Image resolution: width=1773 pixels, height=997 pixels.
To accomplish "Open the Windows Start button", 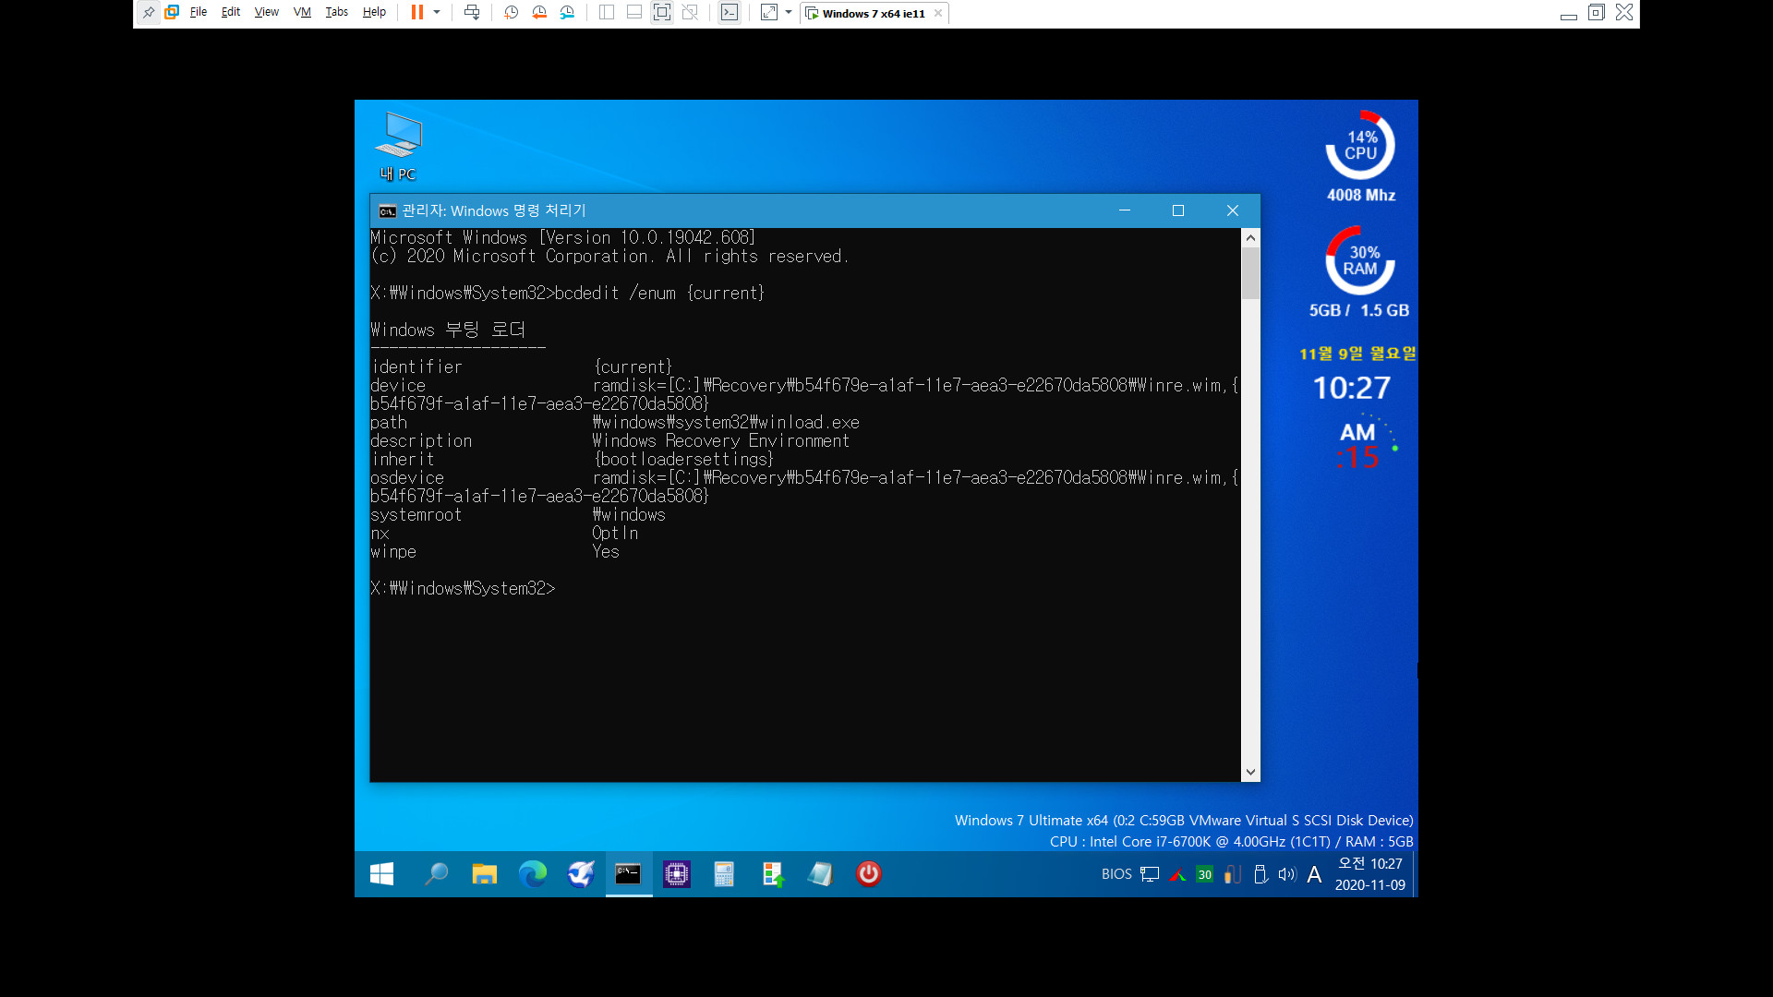I will pos(381,874).
